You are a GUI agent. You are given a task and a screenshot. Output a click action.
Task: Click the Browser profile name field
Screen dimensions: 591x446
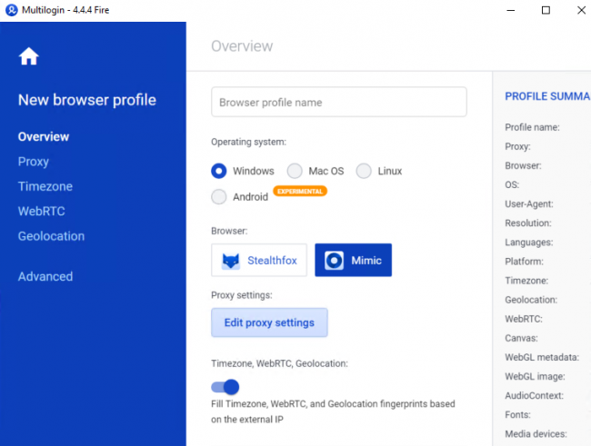click(x=338, y=103)
